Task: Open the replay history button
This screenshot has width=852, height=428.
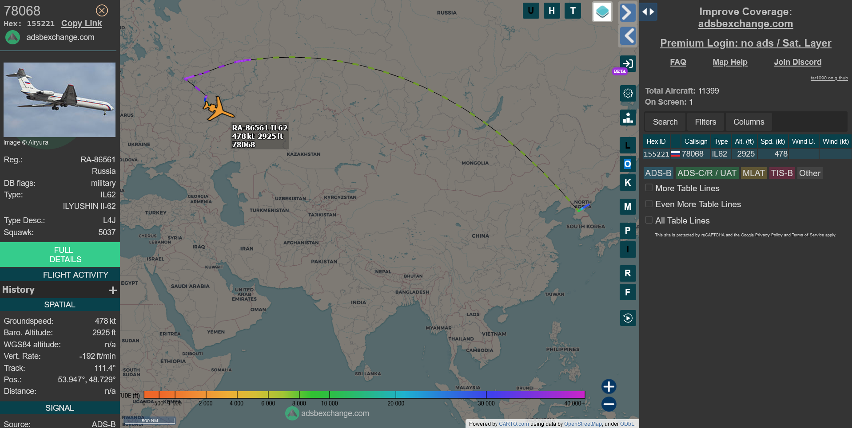Action: (628, 318)
